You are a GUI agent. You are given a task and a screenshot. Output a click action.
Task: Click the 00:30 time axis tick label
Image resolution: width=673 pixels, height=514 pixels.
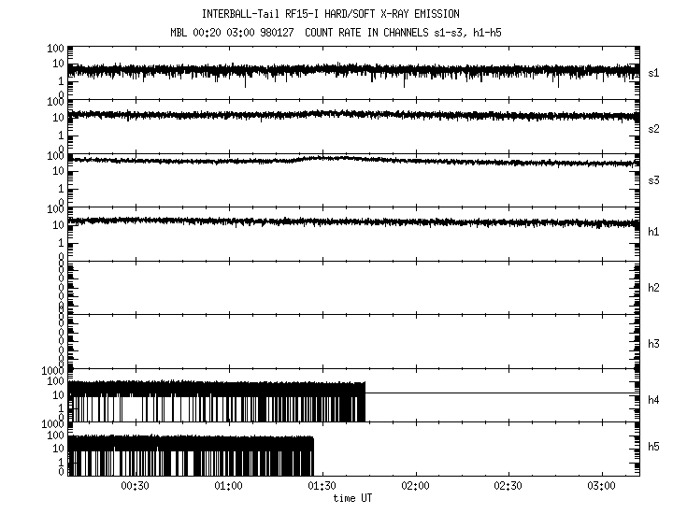click(x=136, y=486)
